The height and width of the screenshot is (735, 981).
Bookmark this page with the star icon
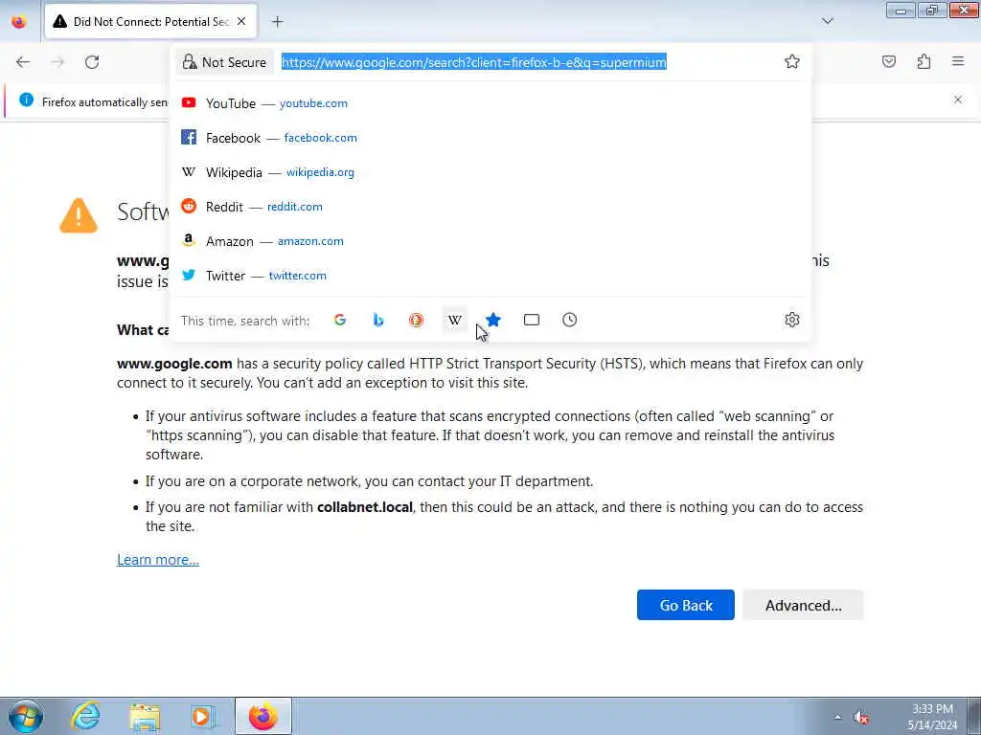(792, 61)
